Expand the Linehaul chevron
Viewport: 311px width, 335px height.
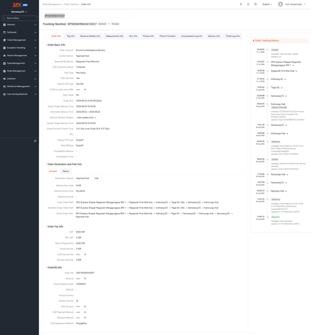pyautogui.click(x=35, y=79)
